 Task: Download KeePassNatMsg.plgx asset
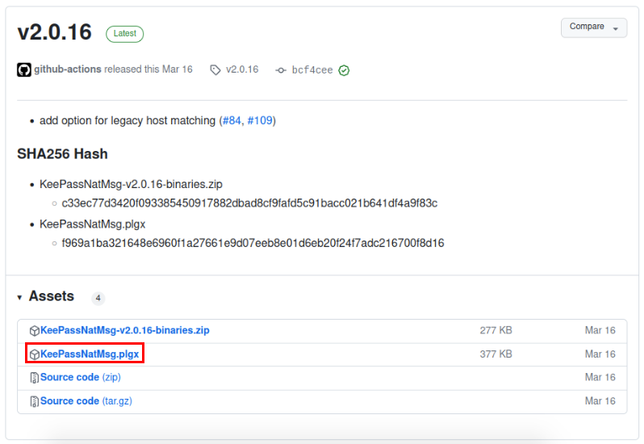point(90,354)
